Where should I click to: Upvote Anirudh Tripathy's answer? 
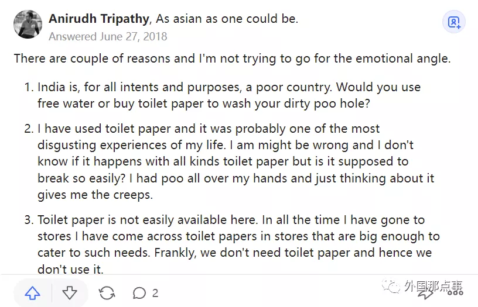(x=32, y=292)
